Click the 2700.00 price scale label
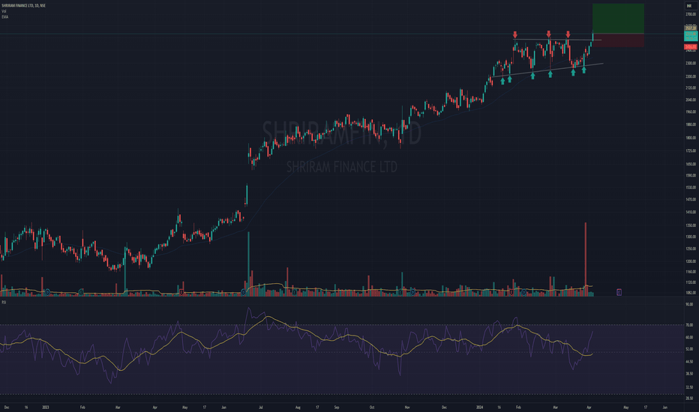Viewport: 699px width, 412px height. click(x=691, y=14)
